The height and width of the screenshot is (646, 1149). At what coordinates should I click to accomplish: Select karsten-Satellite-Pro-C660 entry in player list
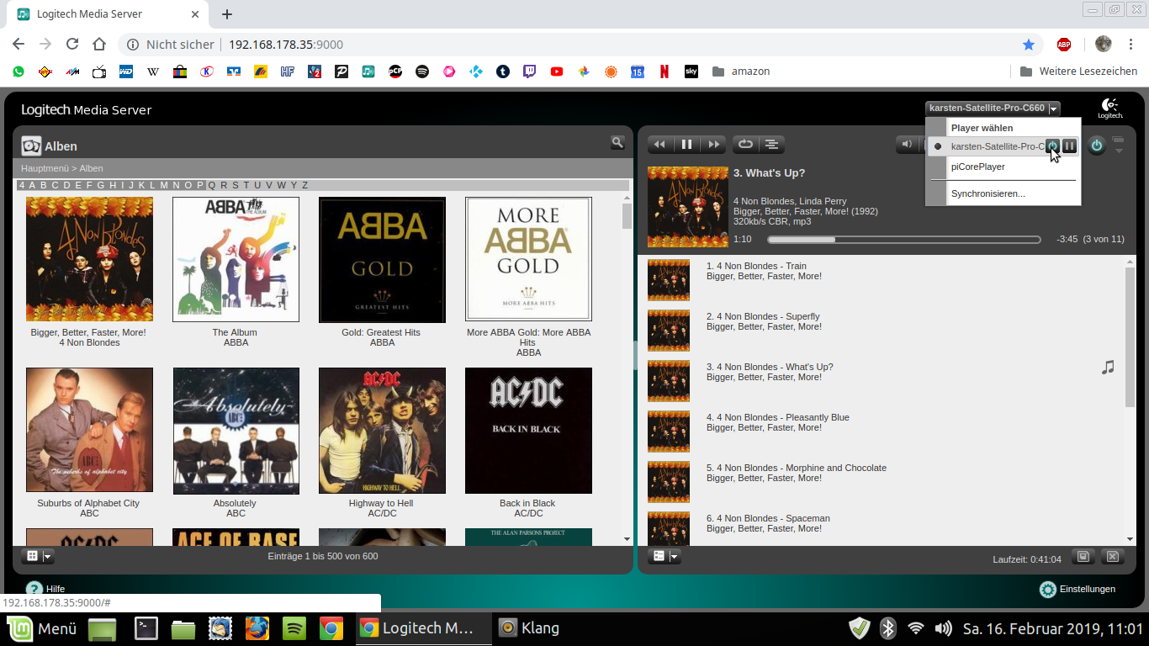coord(998,146)
